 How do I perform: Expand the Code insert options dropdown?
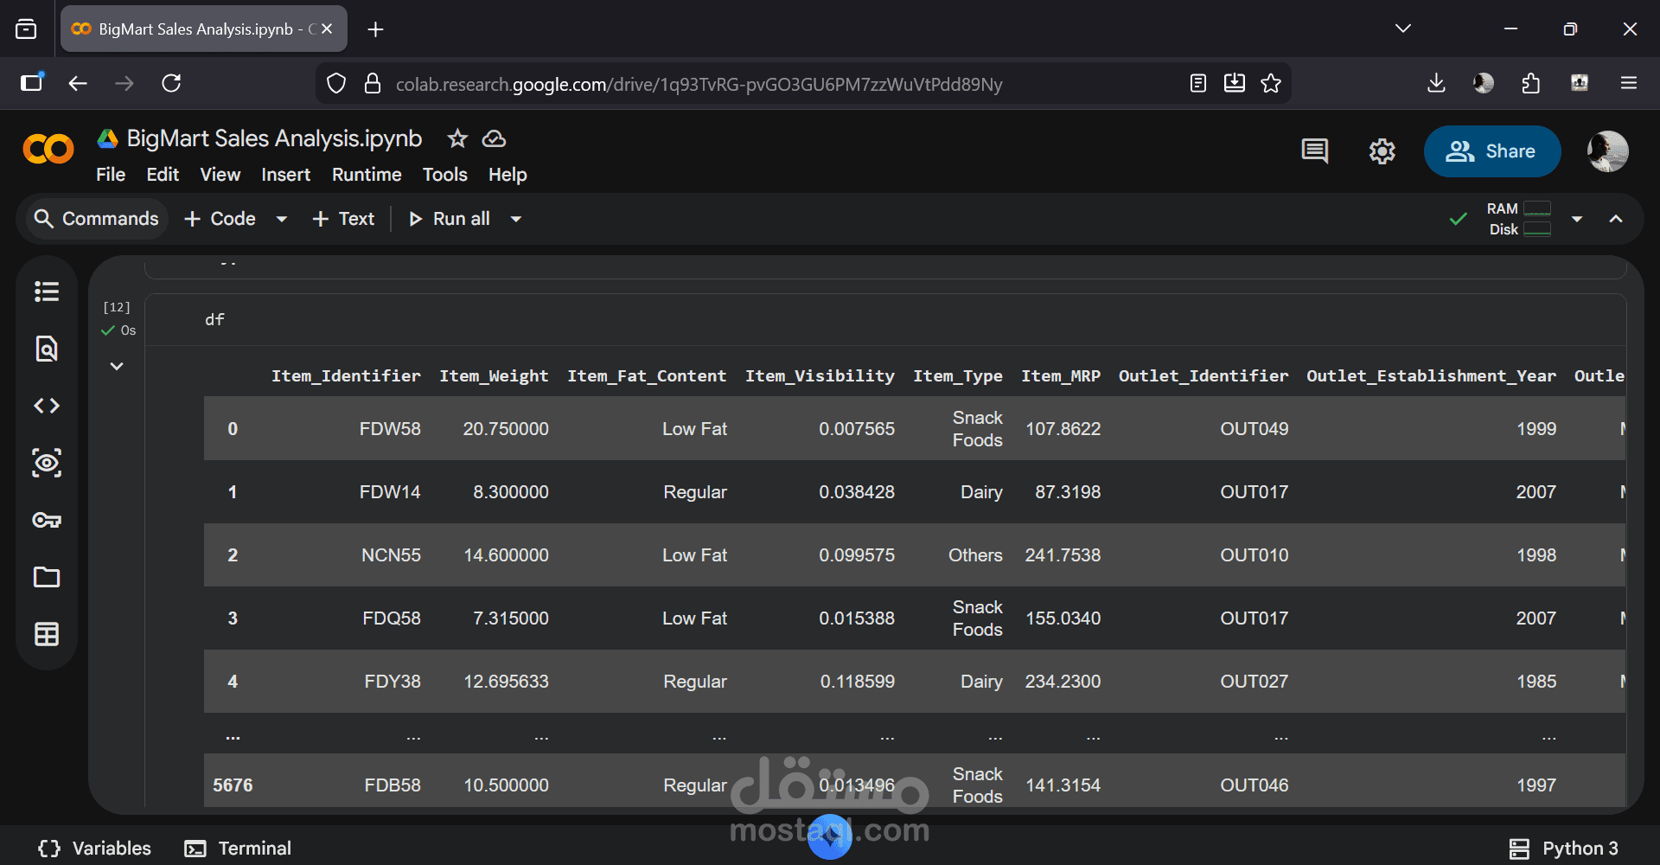(281, 219)
